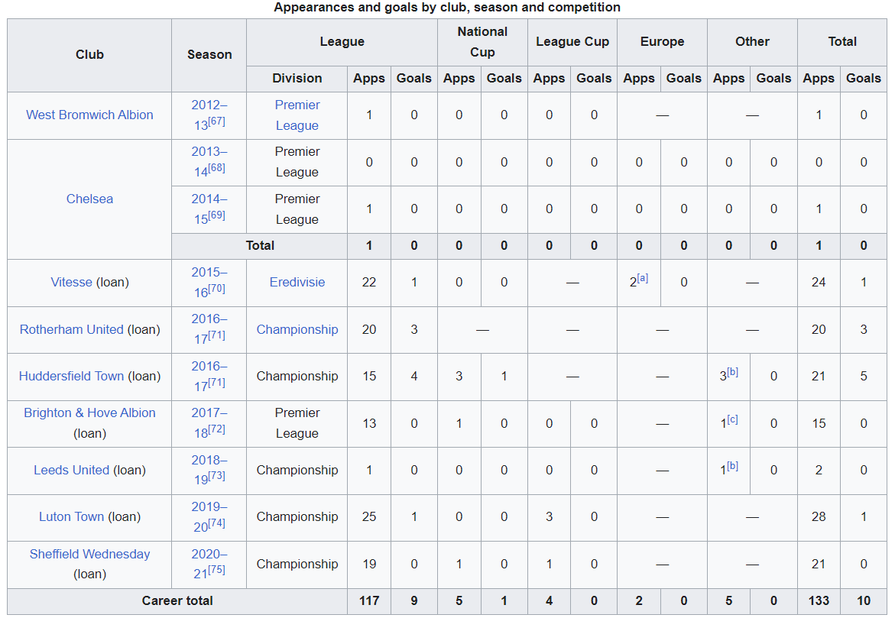Viewport: 895px width, 618px height.
Task: Open the Vitesse club page link
Action: coord(71,283)
